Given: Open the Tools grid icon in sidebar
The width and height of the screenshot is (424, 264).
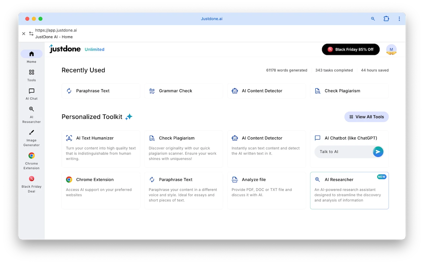Looking at the screenshot, I should (31, 72).
